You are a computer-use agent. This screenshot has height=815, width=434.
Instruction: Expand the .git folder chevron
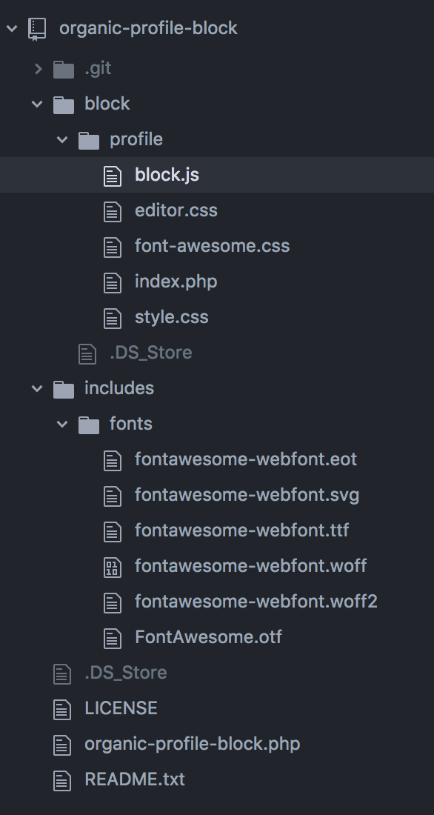point(38,69)
